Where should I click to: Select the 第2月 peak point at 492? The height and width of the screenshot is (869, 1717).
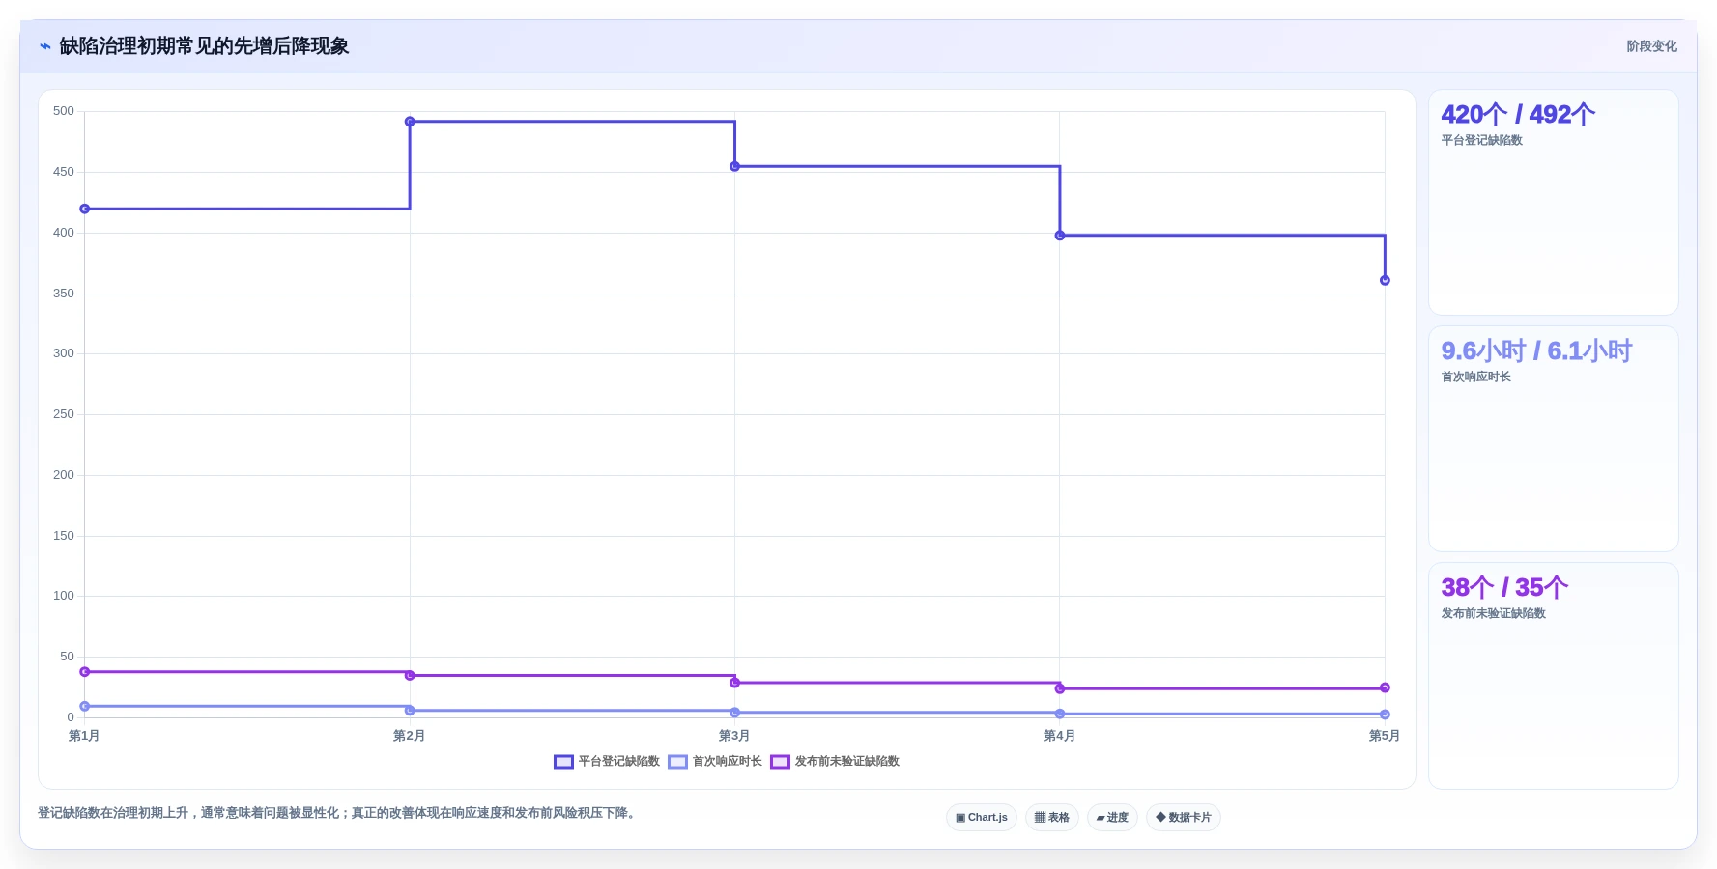click(x=410, y=122)
